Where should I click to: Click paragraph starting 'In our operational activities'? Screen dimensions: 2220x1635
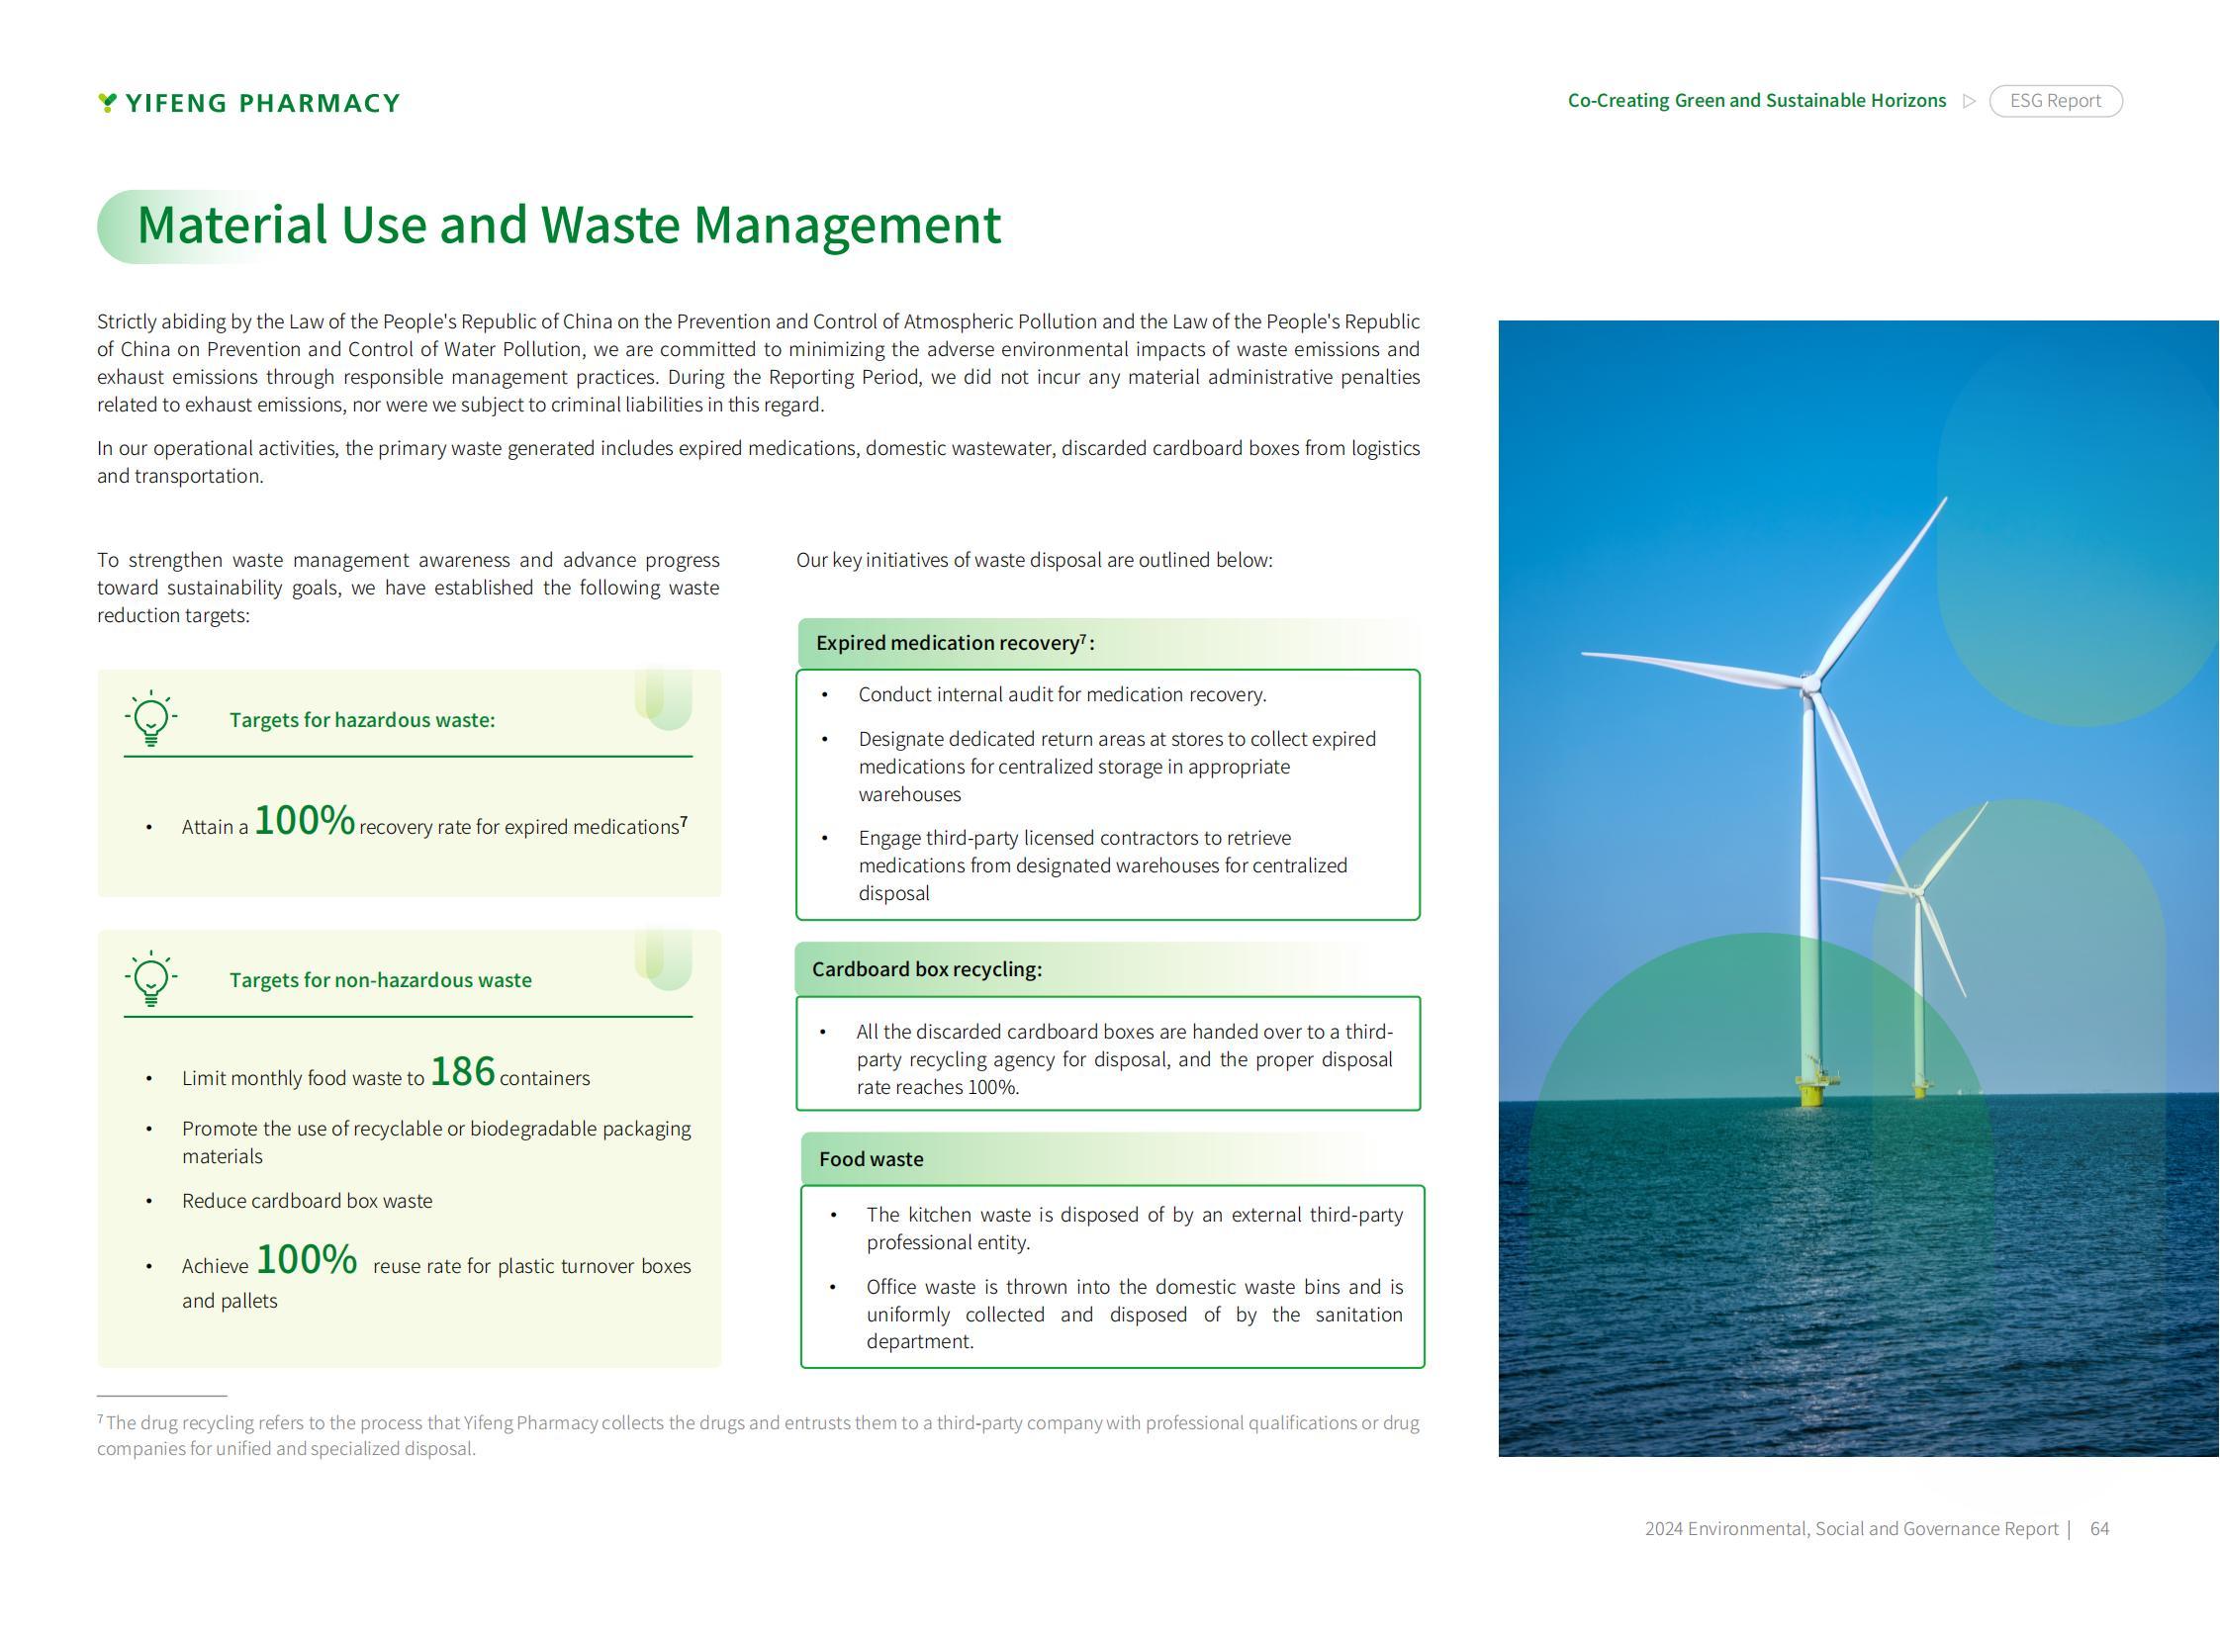[x=758, y=462]
